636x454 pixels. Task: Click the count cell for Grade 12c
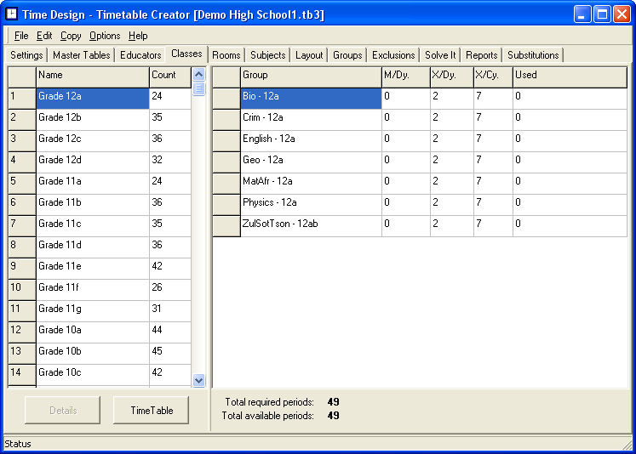[169, 139]
